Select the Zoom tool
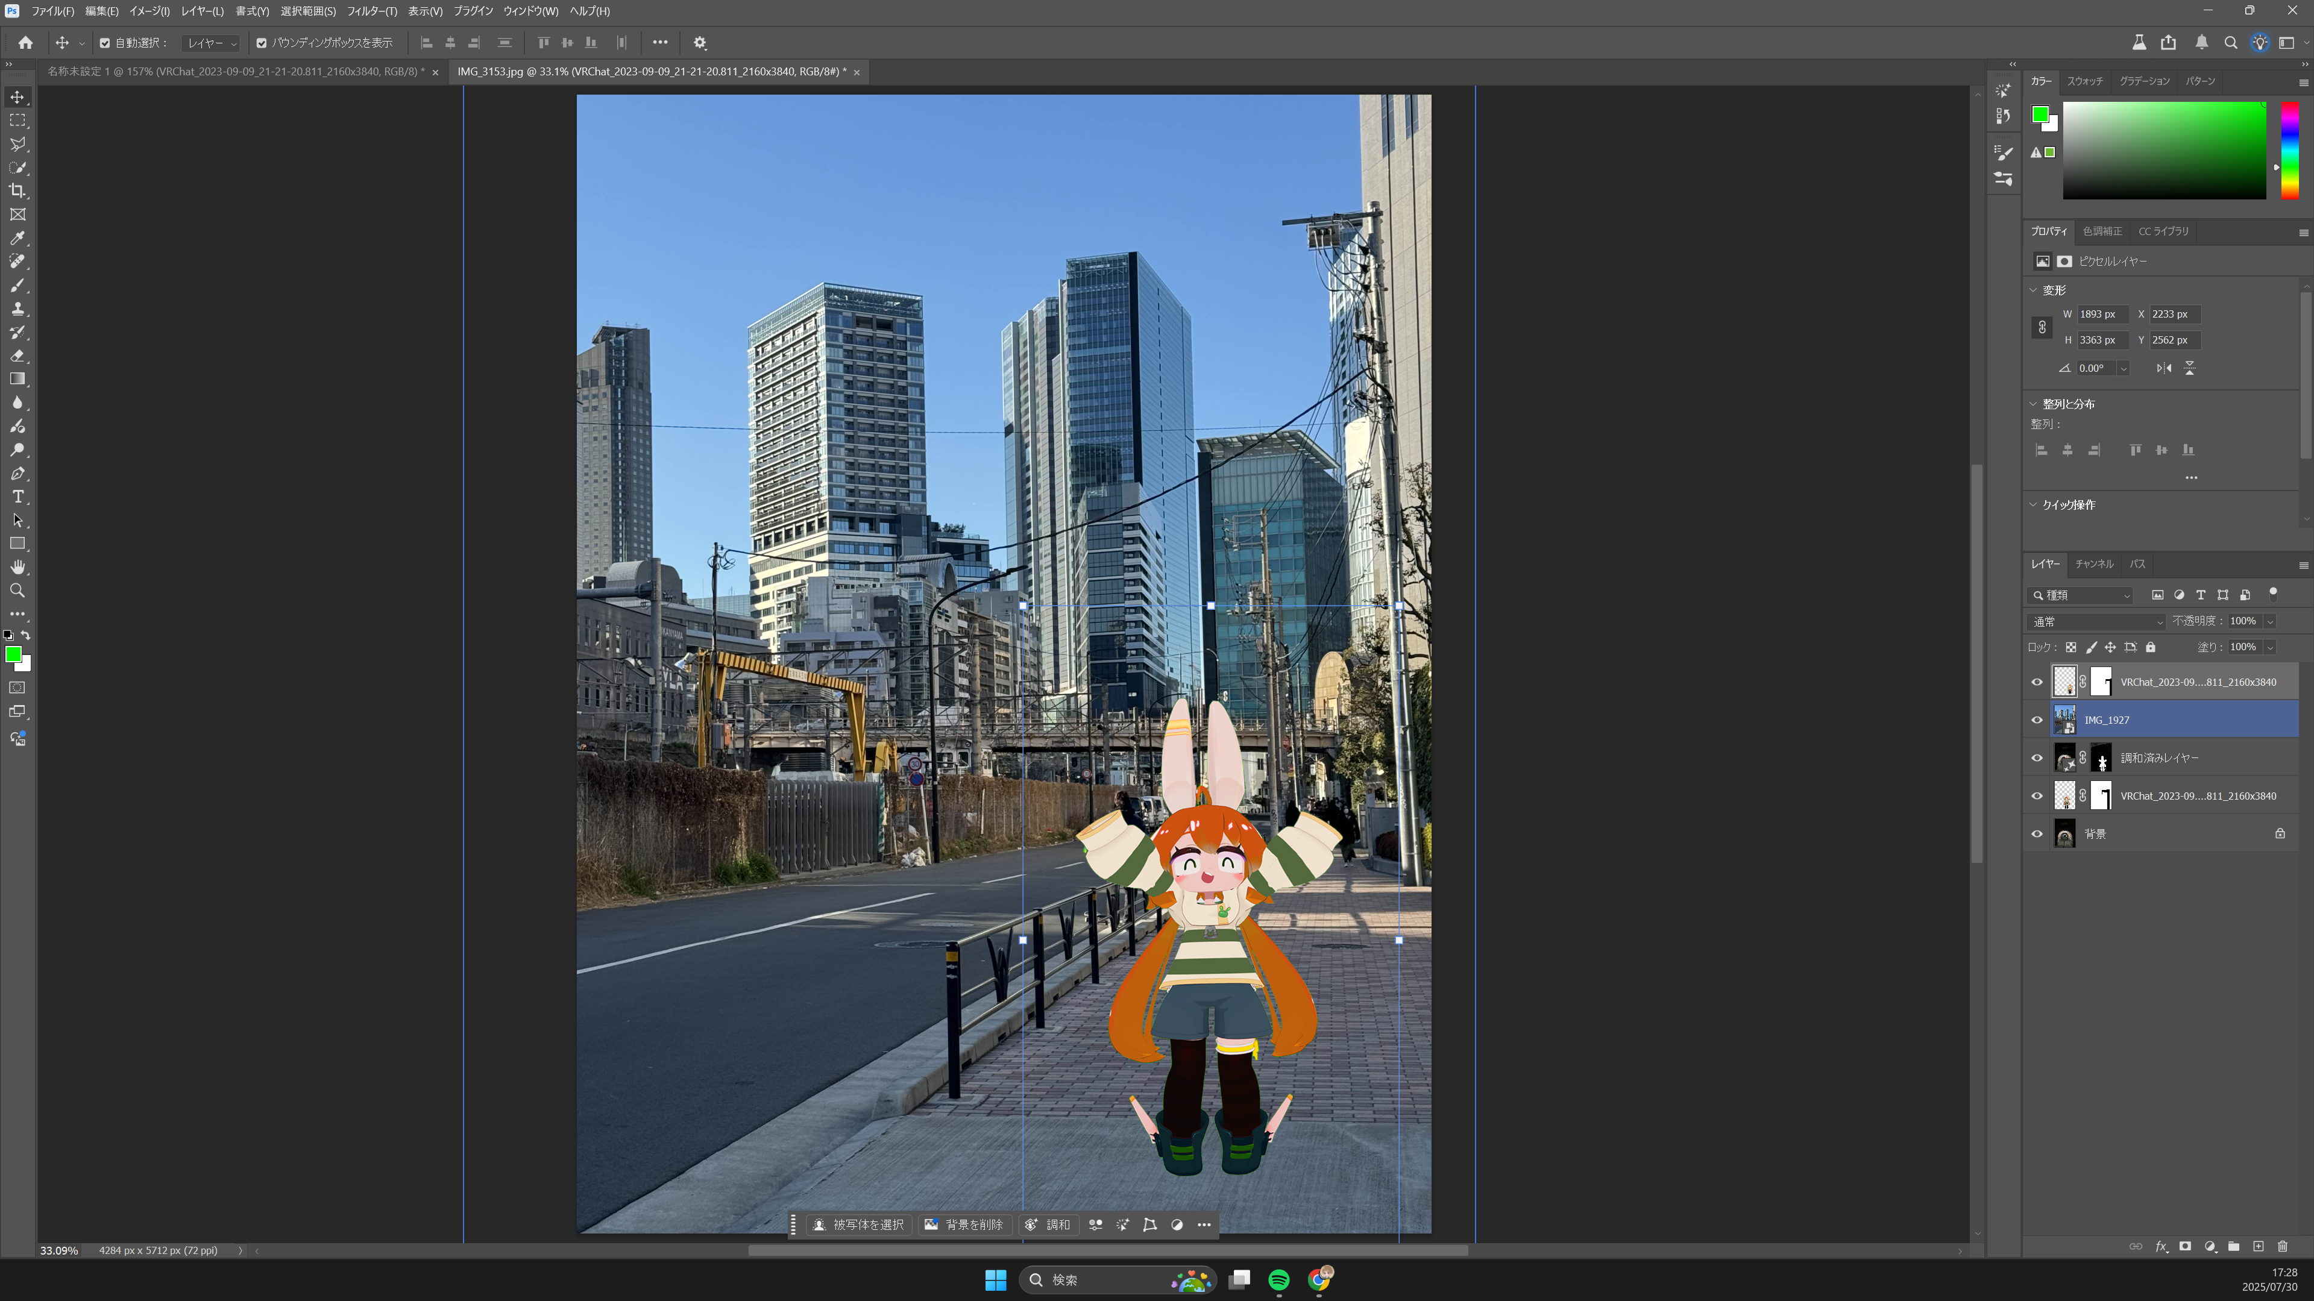The image size is (2314, 1301). click(x=17, y=591)
